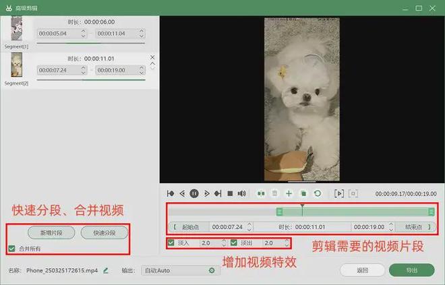Viewport: 445px width, 285px height.
Task: Increase timeline start point 00:00:07.24
Action: pos(249,224)
